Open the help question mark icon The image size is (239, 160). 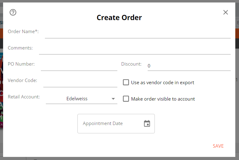(x=13, y=12)
